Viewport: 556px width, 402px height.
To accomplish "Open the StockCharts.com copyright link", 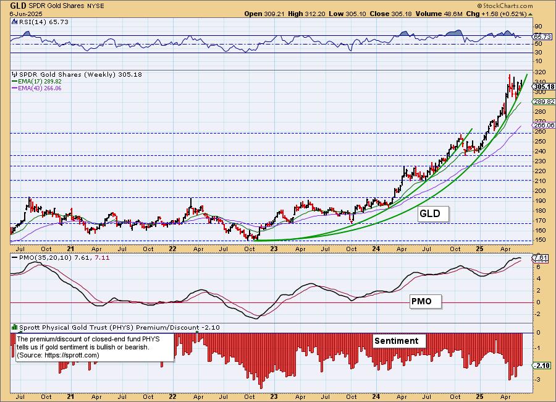I will pyautogui.click(x=505, y=6).
